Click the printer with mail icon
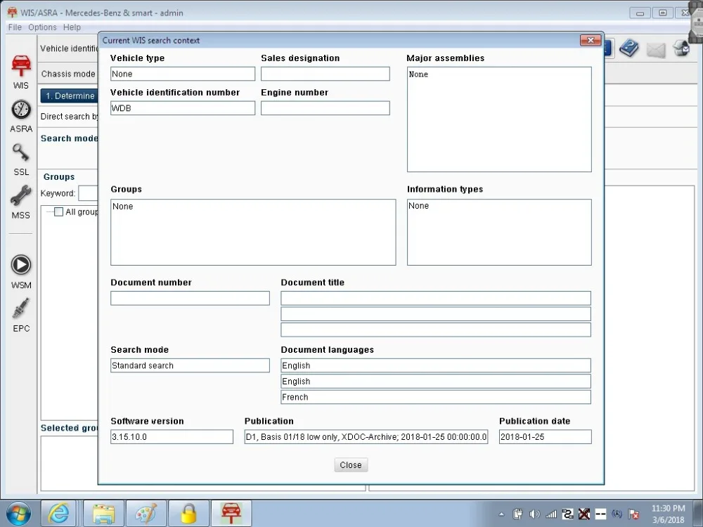The height and width of the screenshot is (527, 703). coord(681,48)
